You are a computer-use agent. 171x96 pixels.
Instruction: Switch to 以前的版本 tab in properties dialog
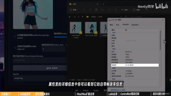135,25
